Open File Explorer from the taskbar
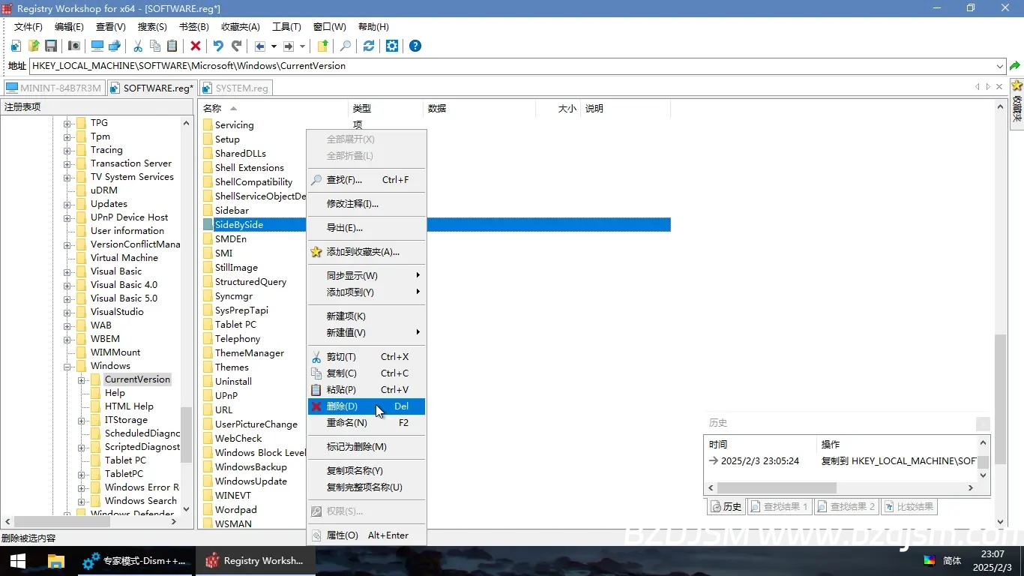Viewport: 1024px width, 576px height. coord(55,561)
